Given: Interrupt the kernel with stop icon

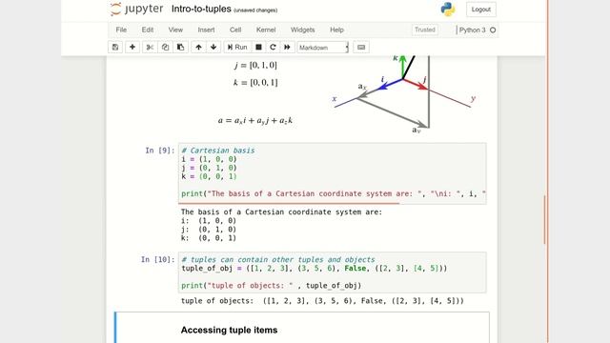Looking at the screenshot, I should coord(258,47).
